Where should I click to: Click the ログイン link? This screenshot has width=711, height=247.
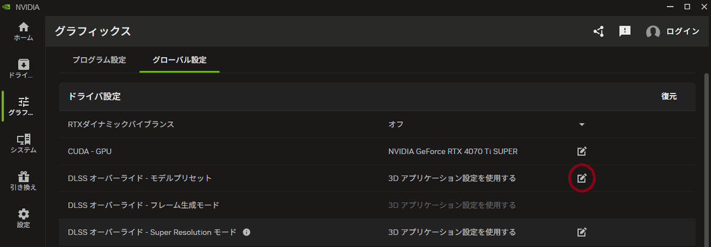click(683, 32)
